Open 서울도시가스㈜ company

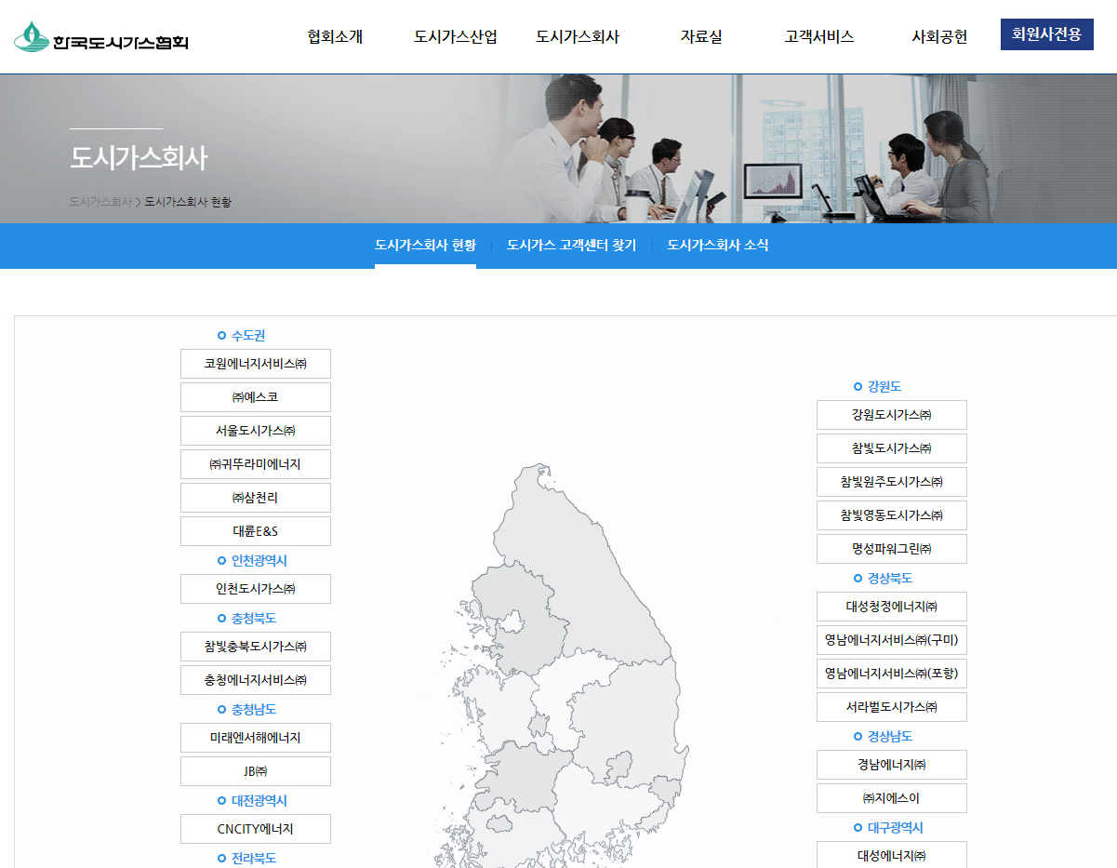[256, 431]
